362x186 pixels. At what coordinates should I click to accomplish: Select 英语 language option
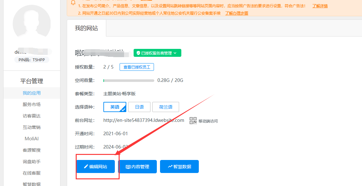point(115,107)
